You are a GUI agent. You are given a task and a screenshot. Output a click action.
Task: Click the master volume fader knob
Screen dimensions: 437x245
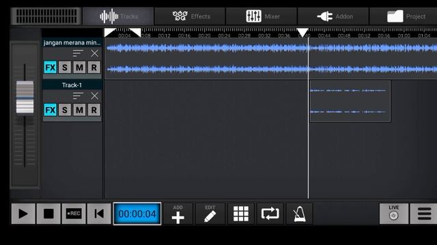[x=25, y=97]
